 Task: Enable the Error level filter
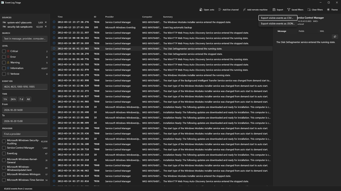4,57
